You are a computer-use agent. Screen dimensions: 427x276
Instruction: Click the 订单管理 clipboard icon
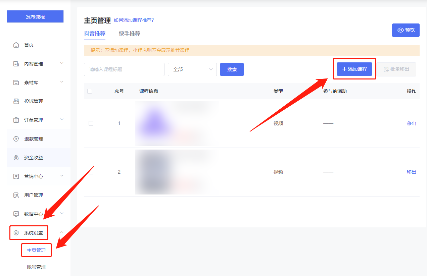pyautogui.click(x=16, y=120)
